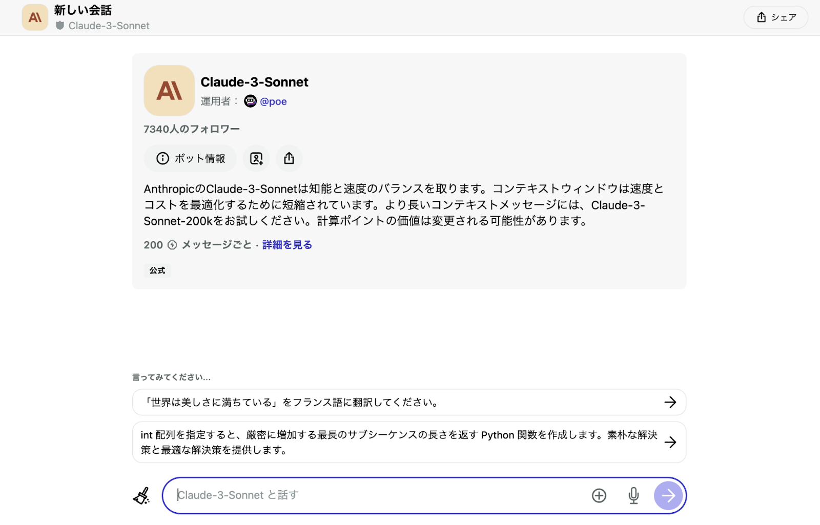
Task: Click the 7340人のフォロワー follower count
Action: click(192, 129)
